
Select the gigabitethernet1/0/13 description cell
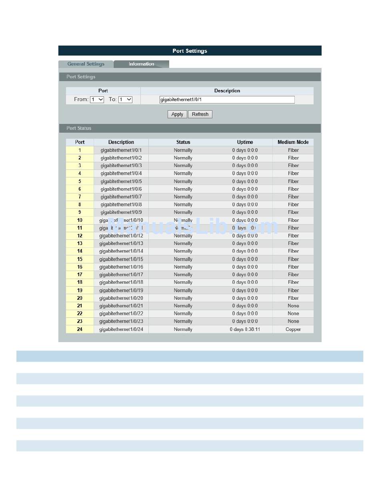point(121,243)
